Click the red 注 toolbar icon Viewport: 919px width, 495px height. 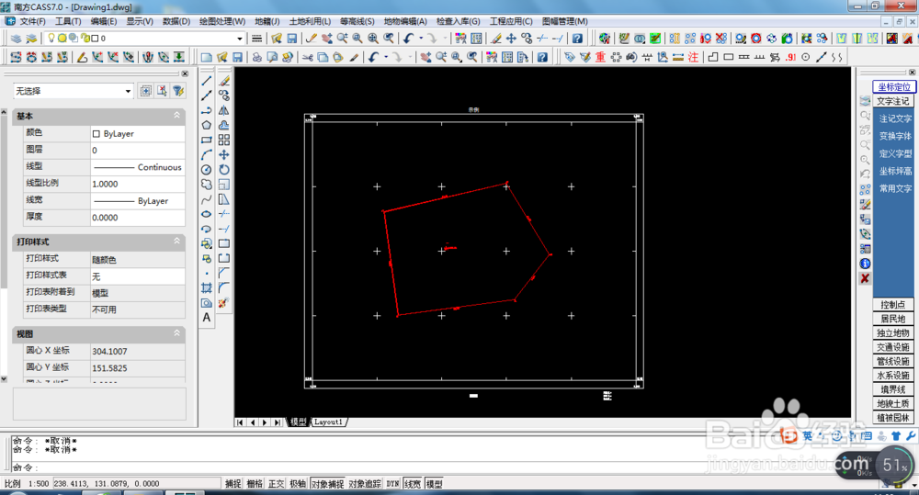pos(693,58)
